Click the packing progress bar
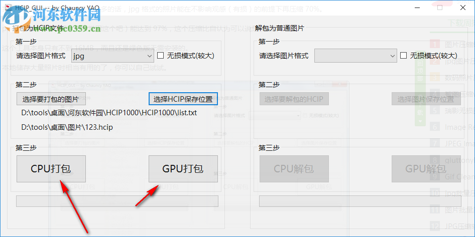 [x=117, y=201]
